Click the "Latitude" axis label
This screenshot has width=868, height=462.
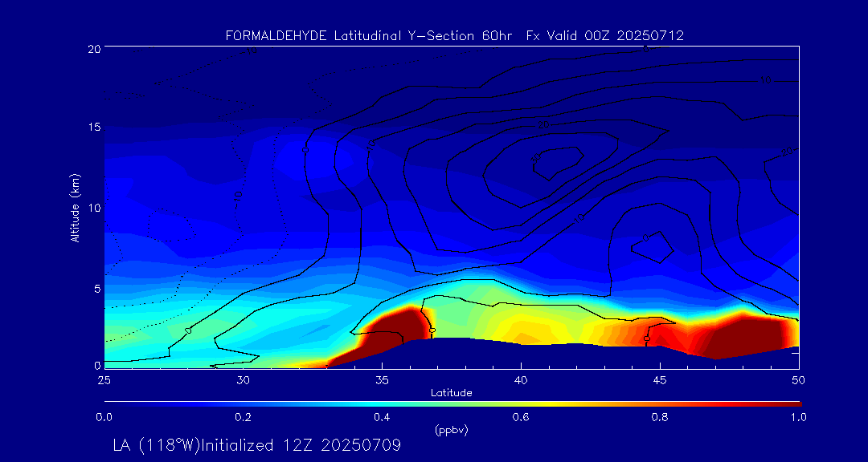tap(452, 393)
